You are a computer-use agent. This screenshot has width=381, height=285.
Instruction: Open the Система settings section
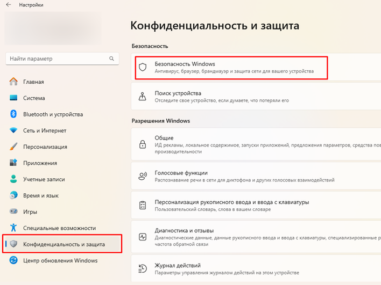(62, 98)
